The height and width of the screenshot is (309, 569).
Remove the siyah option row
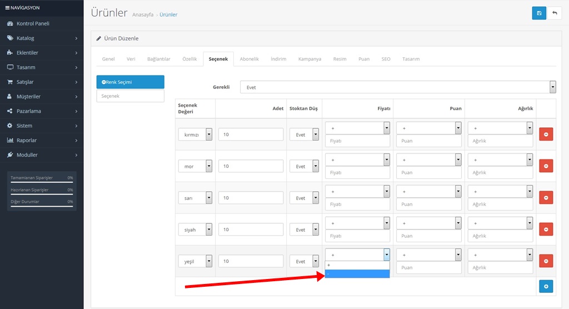pyautogui.click(x=546, y=230)
